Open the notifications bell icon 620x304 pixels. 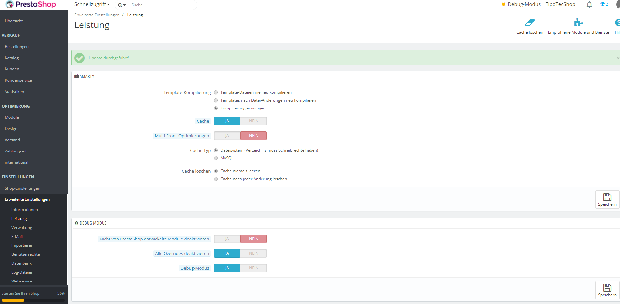tap(589, 4)
